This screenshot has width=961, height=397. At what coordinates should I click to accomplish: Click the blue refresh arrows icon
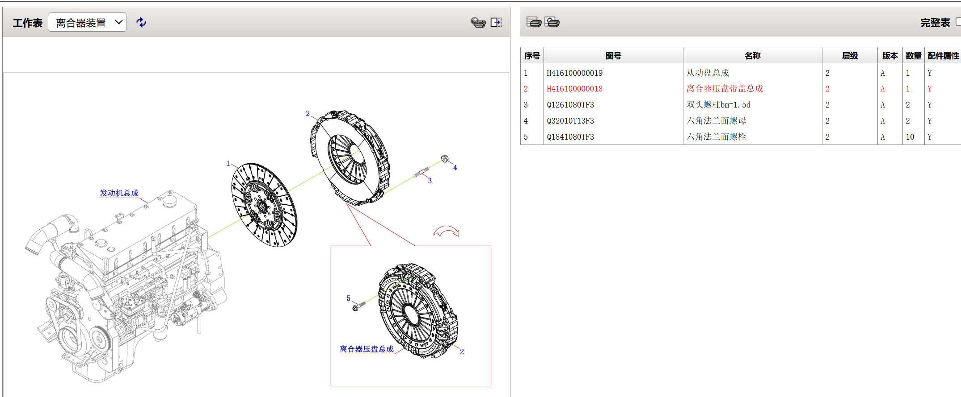point(141,22)
